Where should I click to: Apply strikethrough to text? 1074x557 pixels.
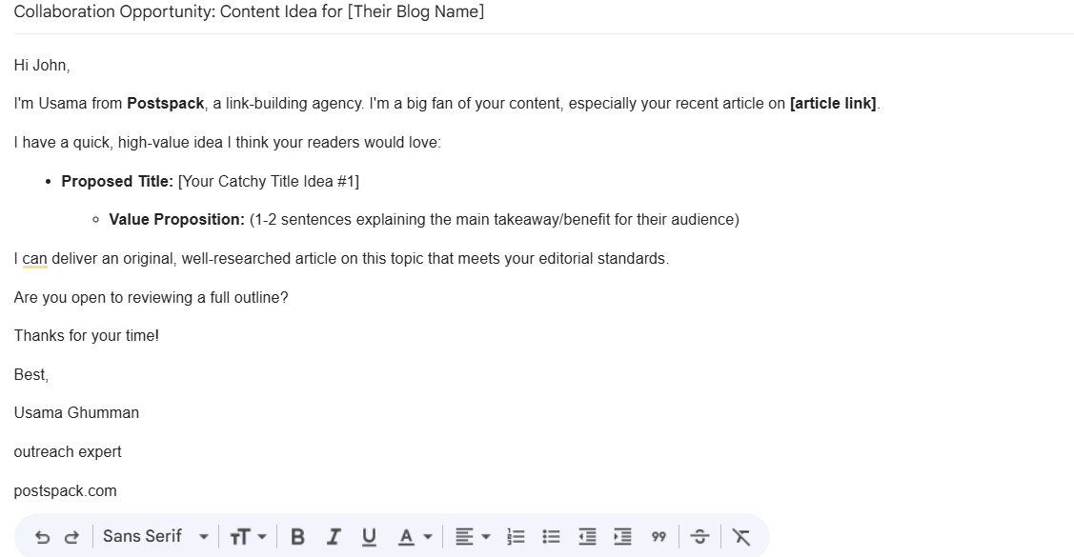click(x=699, y=537)
